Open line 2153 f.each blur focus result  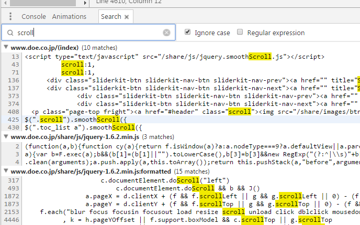click(x=200, y=212)
